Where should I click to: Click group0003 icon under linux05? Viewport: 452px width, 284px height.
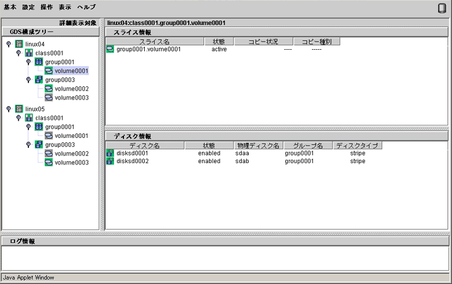(38, 145)
